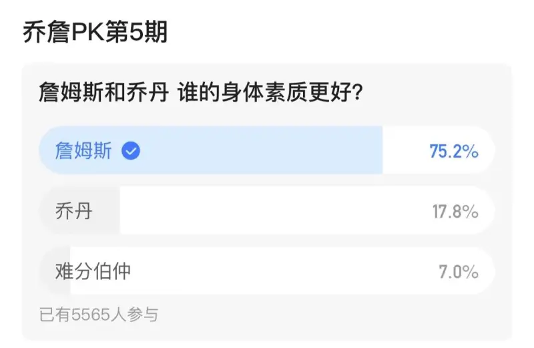Click the gray filled bar behind 难分伯仲

tap(55, 271)
